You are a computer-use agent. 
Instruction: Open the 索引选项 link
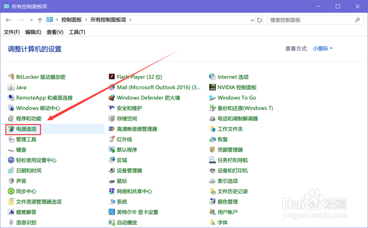tap(227, 181)
